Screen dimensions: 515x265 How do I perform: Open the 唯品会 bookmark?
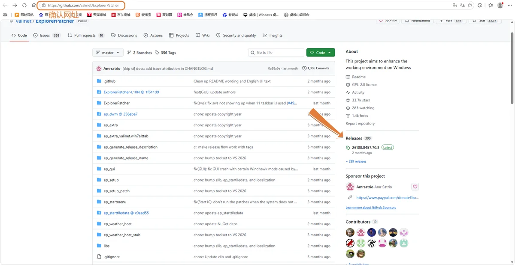point(185,15)
